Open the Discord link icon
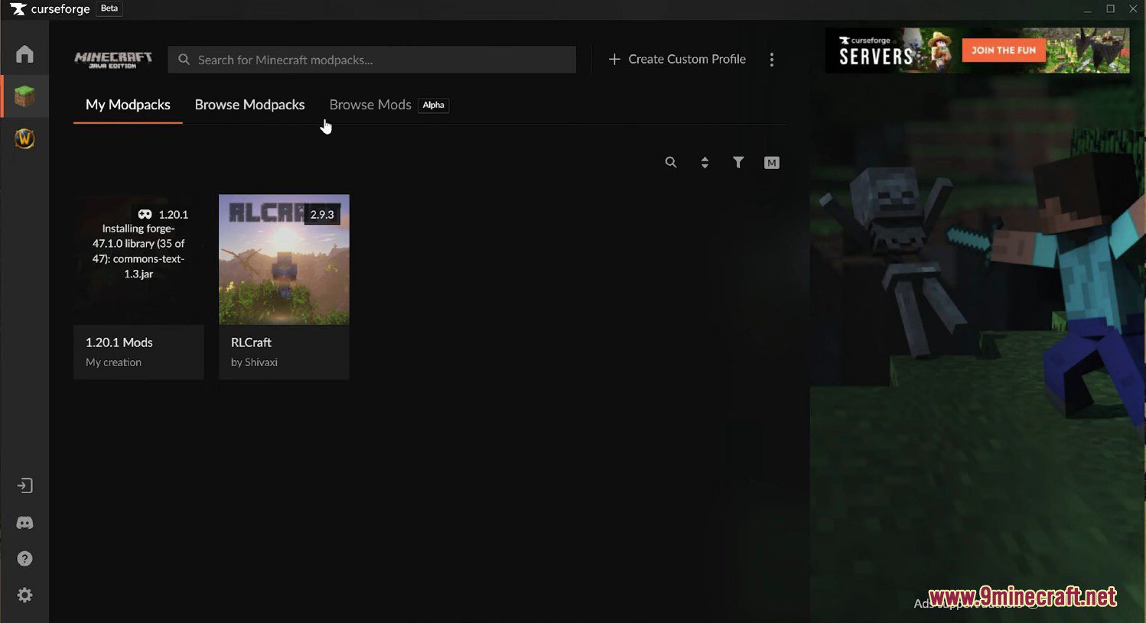This screenshot has height=623, width=1146. point(24,523)
